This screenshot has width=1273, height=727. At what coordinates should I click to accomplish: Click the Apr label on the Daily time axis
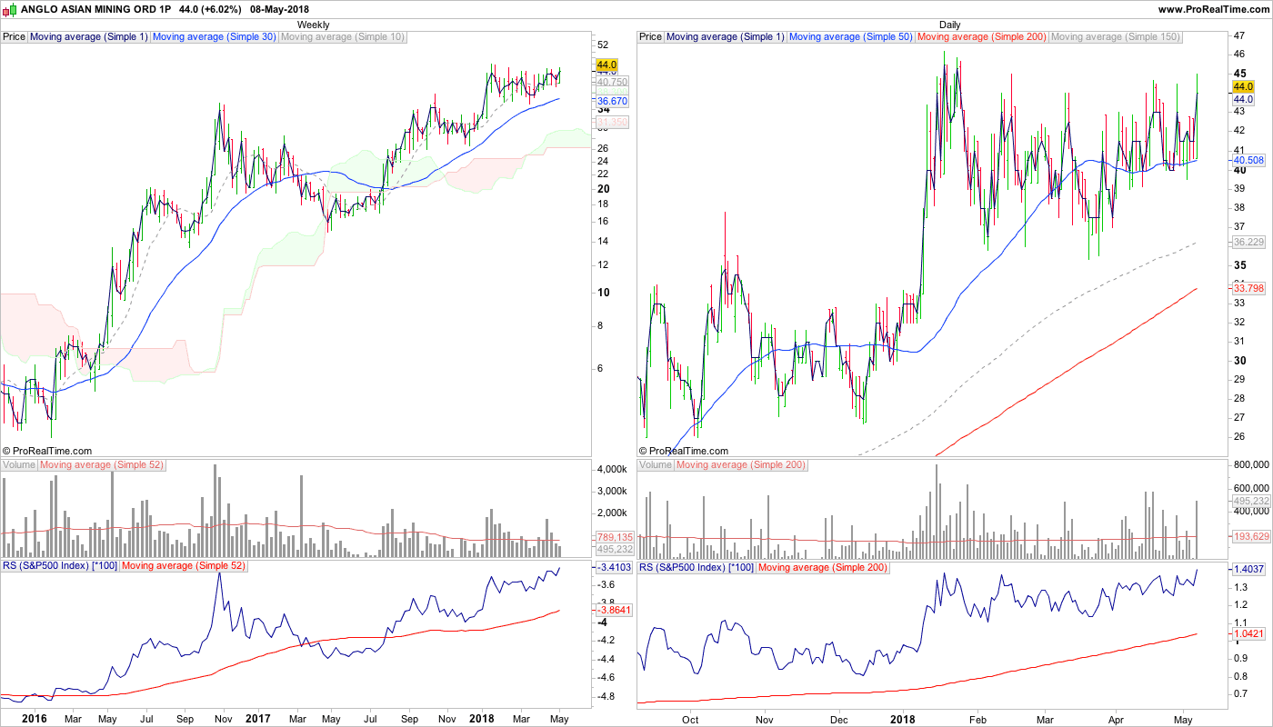[x=1115, y=719]
